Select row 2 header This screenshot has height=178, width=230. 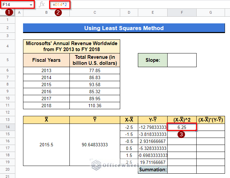tap(7, 28)
